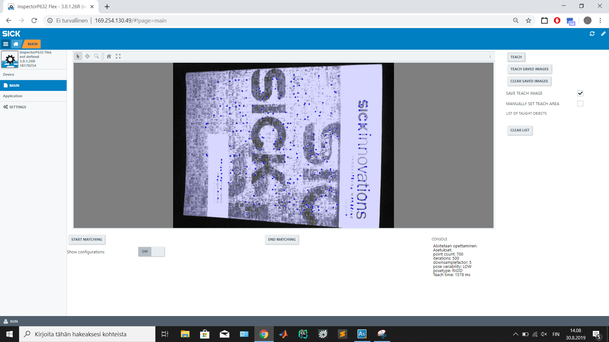Select the zoom magnifier tool in viewer
This screenshot has width=609, height=342.
(96, 56)
